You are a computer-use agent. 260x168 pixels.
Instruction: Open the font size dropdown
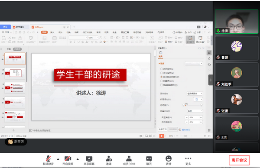tap(97, 38)
